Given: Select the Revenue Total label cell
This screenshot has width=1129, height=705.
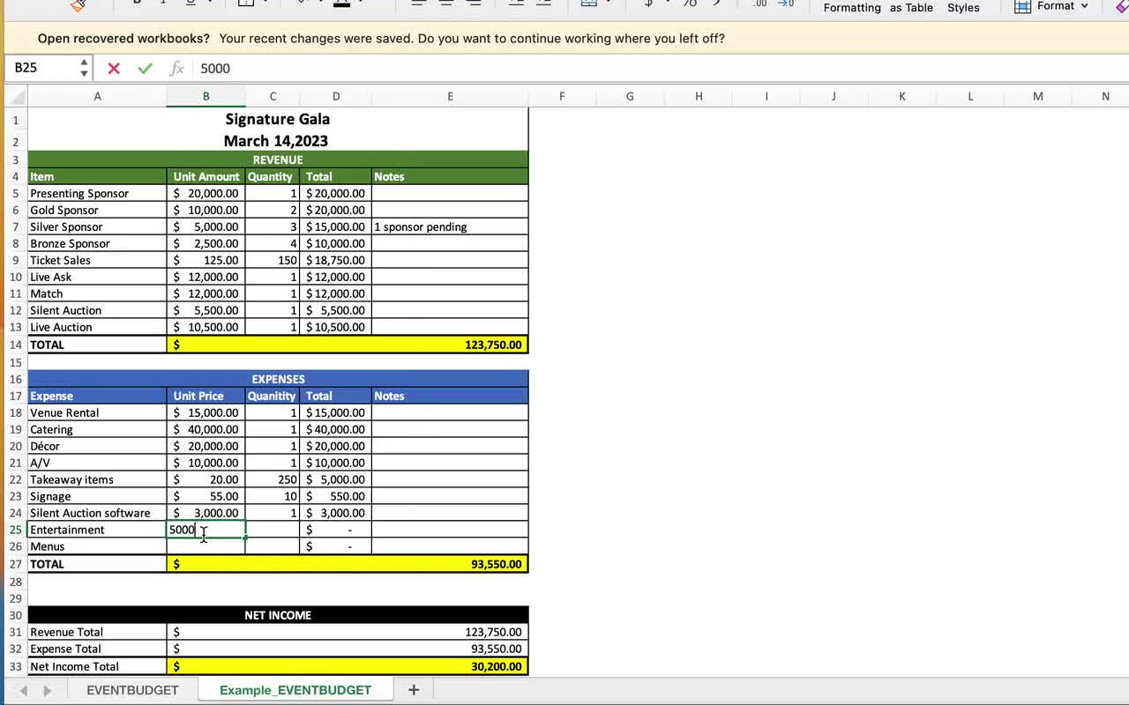Looking at the screenshot, I should click(x=97, y=632).
